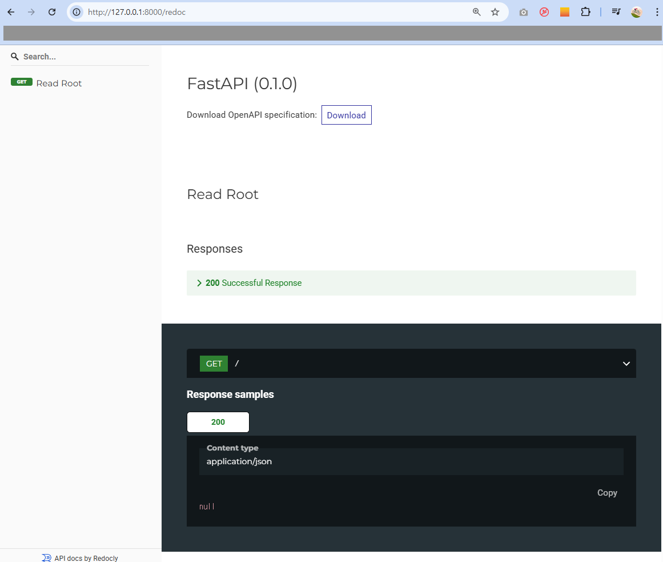Bookmark this page with the star
663x562 pixels.
495,12
